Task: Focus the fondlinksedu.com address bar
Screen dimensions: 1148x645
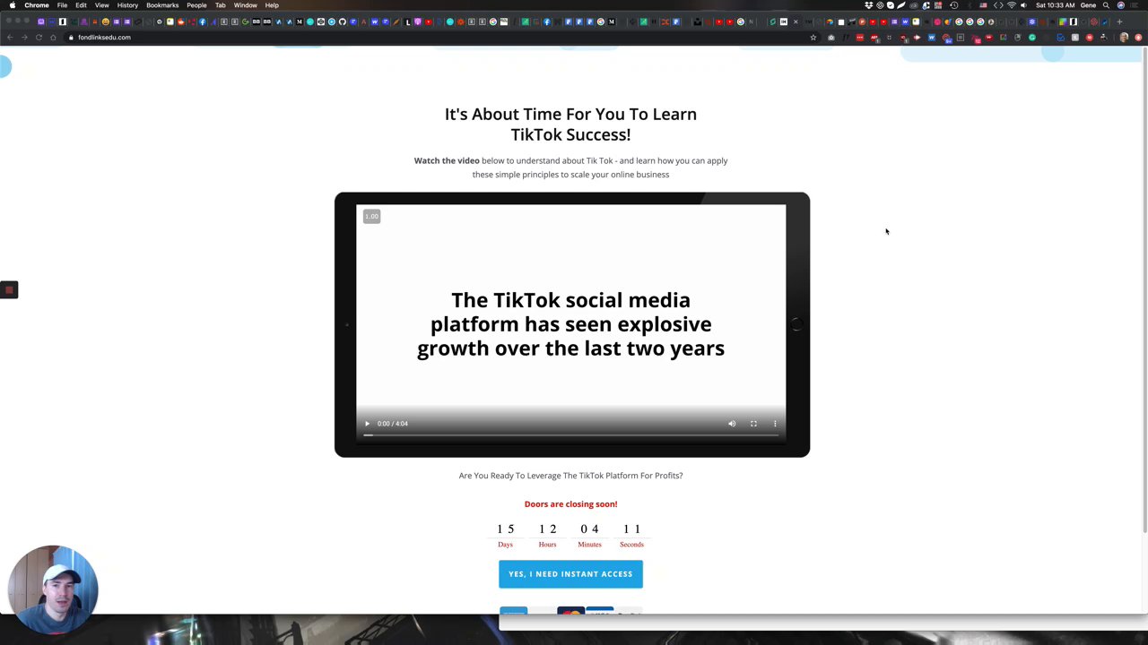Action: 439,38
